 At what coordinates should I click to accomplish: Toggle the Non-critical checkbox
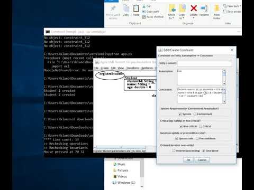click(181, 126)
